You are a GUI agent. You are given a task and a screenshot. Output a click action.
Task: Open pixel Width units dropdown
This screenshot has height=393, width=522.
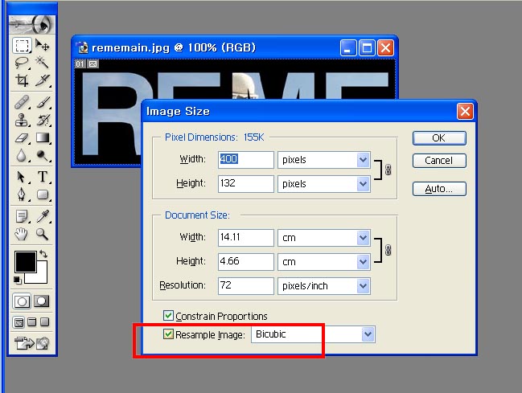363,160
